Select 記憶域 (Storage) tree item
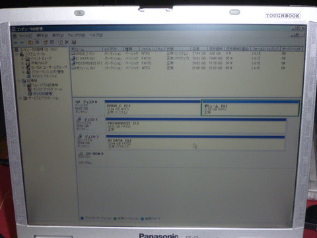The image size is (317, 238). 32,81
